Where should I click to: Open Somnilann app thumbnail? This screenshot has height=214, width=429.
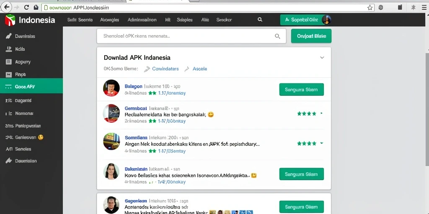click(111, 141)
